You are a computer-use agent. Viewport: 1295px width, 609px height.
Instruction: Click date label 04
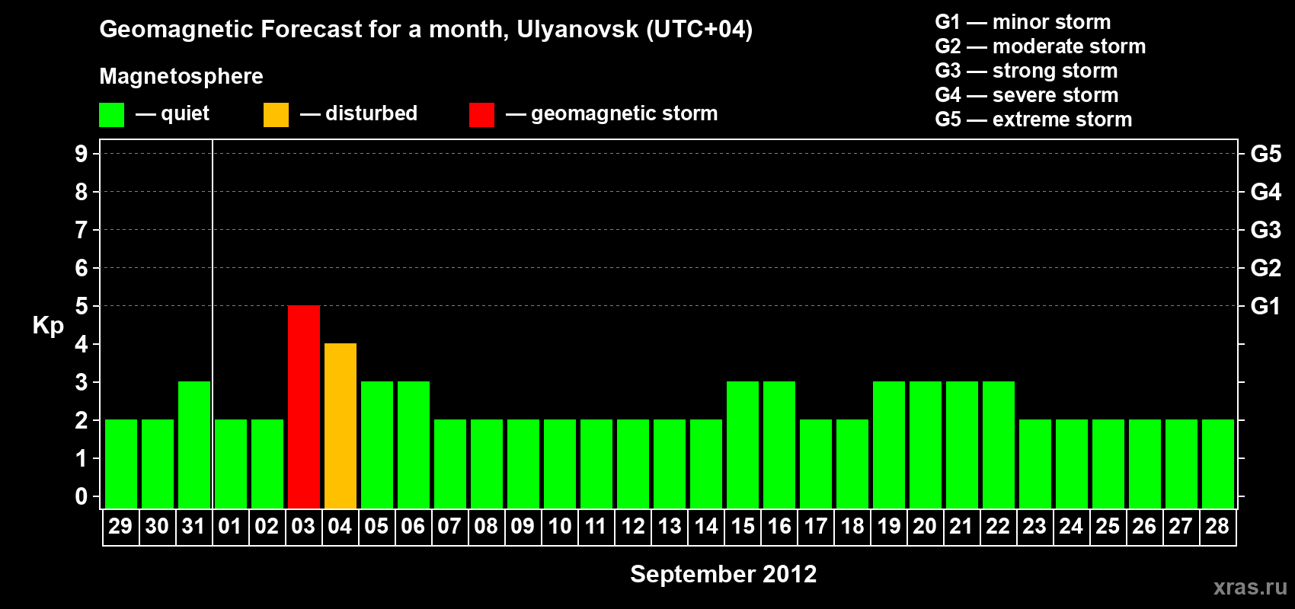[x=340, y=526]
